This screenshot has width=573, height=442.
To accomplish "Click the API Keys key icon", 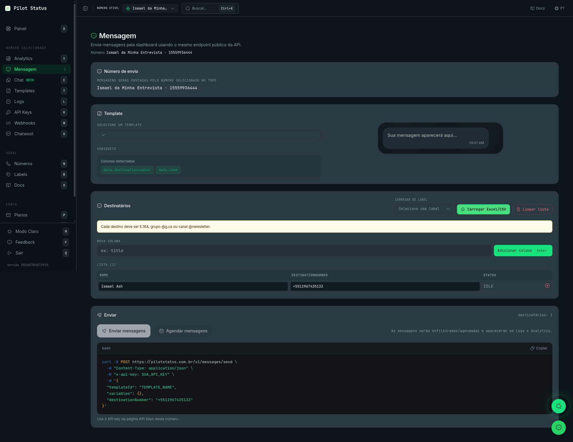I will coord(8,112).
